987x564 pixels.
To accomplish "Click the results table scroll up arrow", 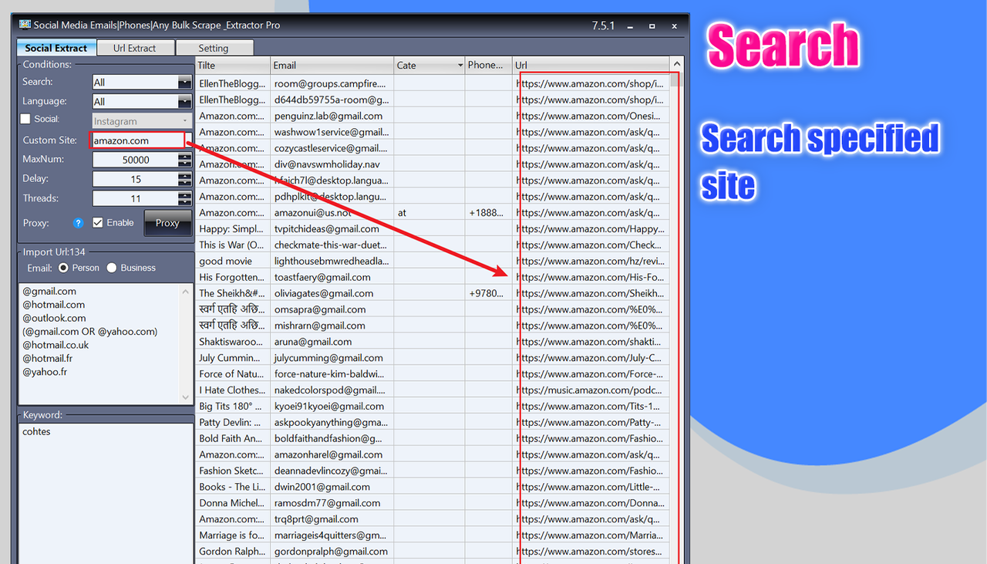I will pos(676,65).
